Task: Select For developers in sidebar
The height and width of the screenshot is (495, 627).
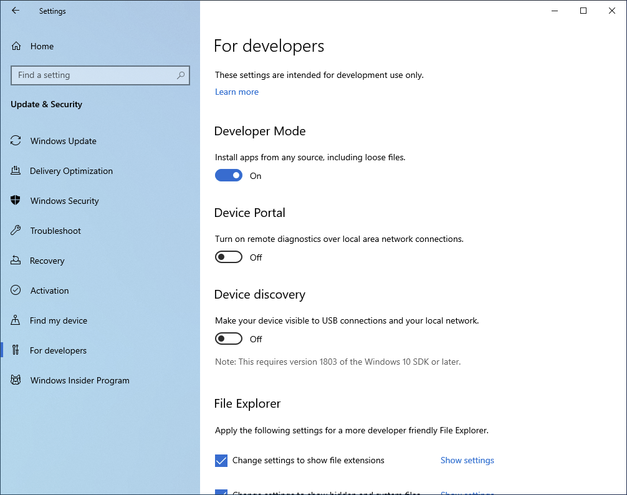Action: tap(58, 350)
